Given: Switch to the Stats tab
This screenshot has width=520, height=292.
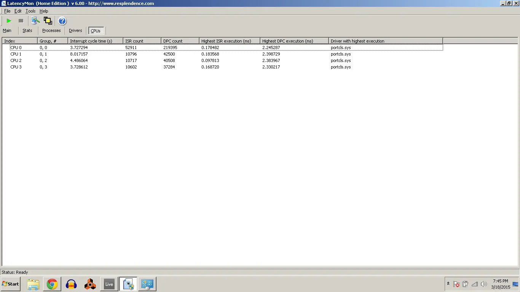Looking at the screenshot, I should pyautogui.click(x=27, y=30).
